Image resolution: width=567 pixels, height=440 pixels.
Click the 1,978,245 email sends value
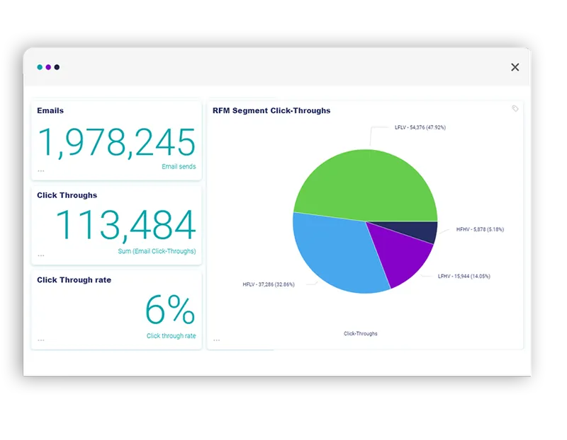116,143
